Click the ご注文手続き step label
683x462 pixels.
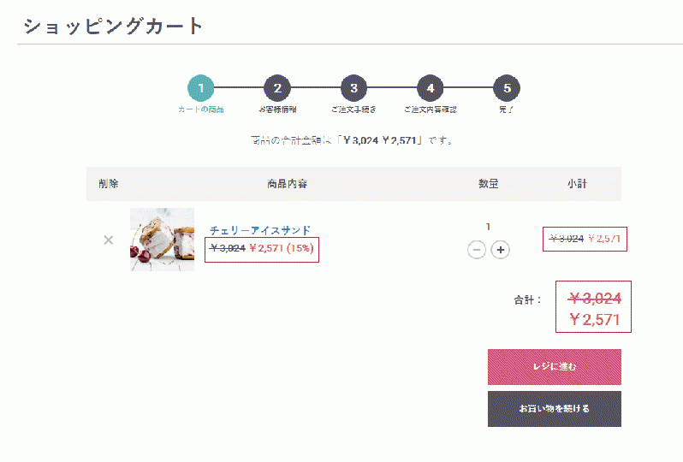pos(353,110)
